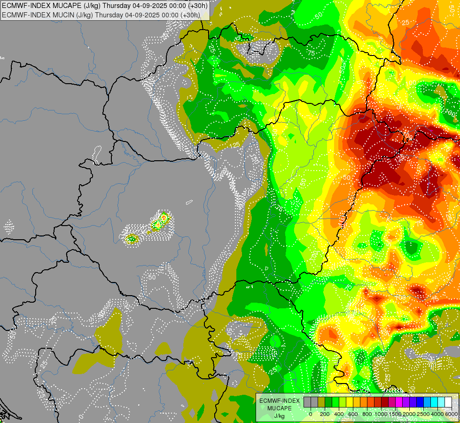Click the yellow-green lime legend swatch

click(343, 402)
